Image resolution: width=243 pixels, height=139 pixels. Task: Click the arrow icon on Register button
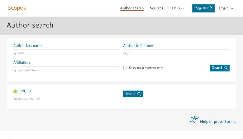[x=211, y=8]
